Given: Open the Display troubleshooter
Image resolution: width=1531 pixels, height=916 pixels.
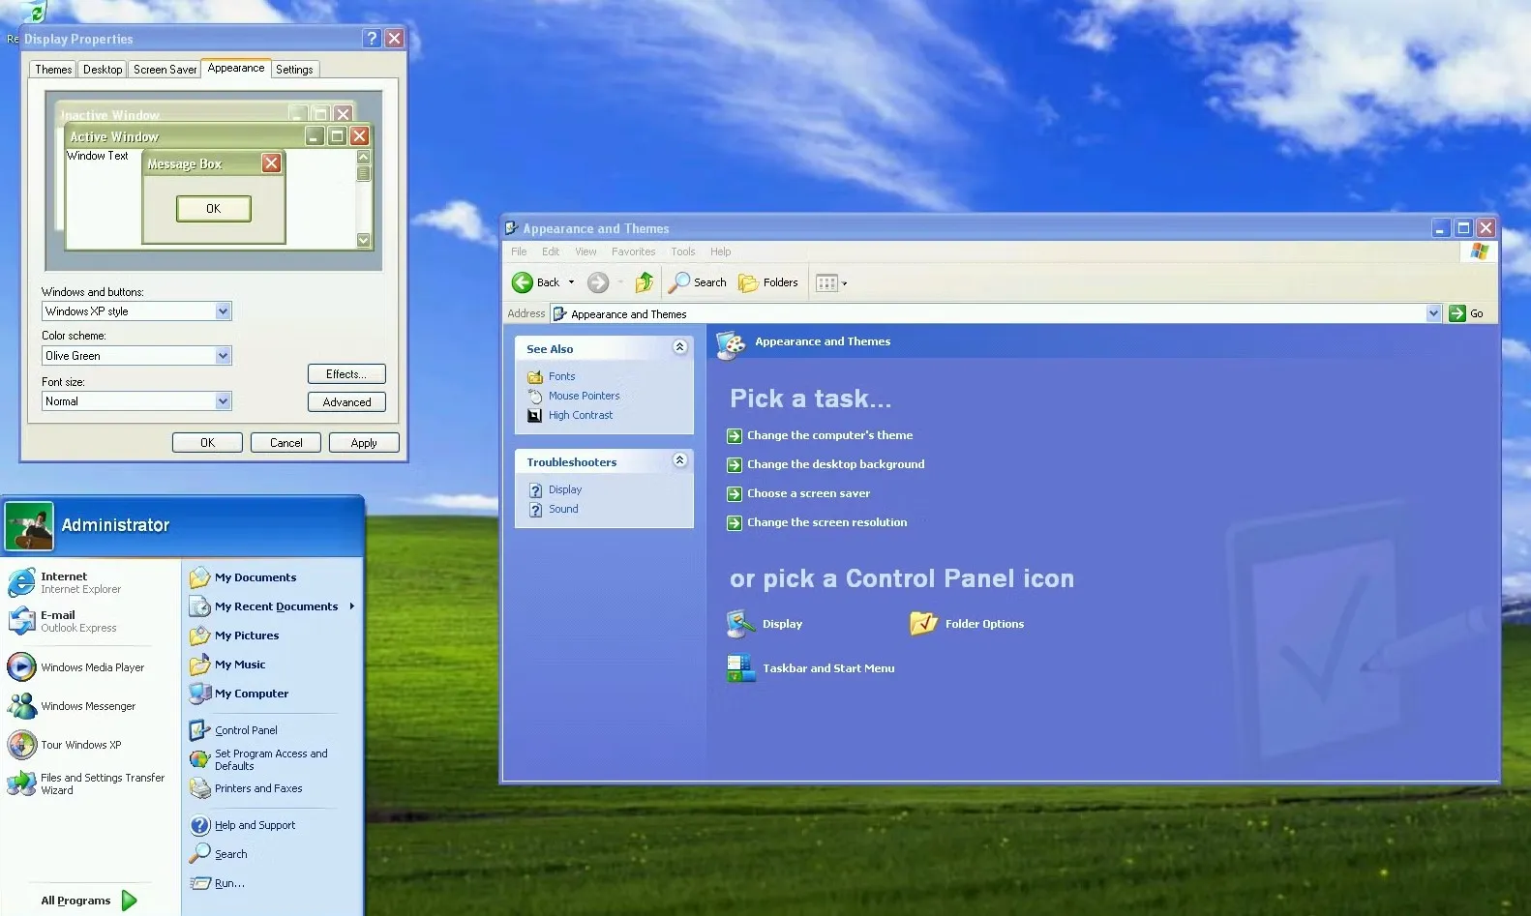Looking at the screenshot, I should click(564, 489).
